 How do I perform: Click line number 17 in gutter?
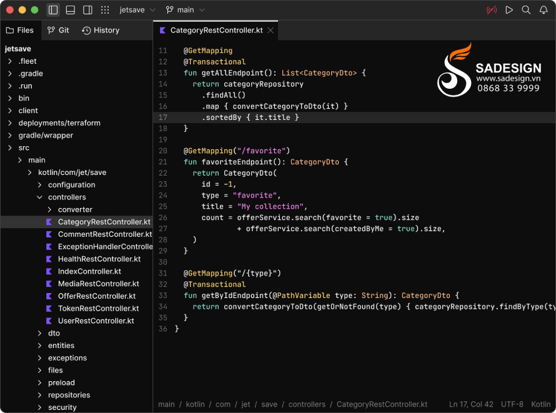pyautogui.click(x=163, y=117)
